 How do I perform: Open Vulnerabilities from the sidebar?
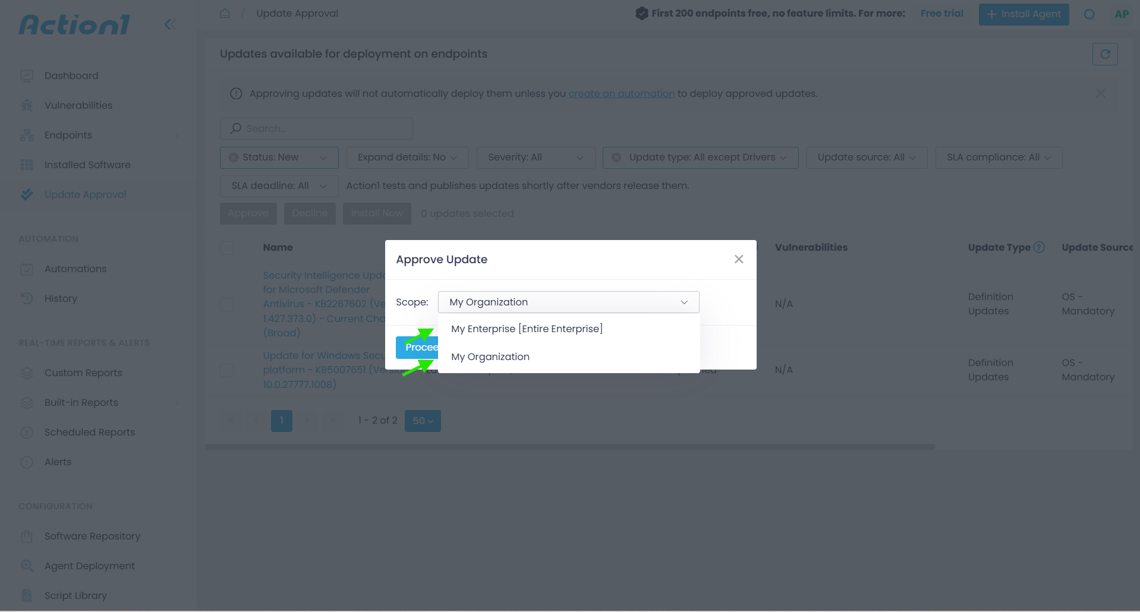78,105
